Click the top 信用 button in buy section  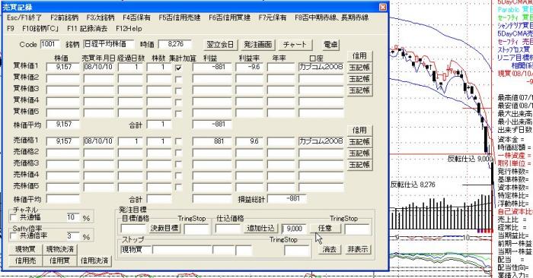[359, 55]
